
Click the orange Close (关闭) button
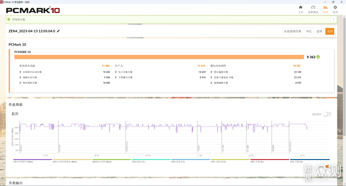[330, 31]
